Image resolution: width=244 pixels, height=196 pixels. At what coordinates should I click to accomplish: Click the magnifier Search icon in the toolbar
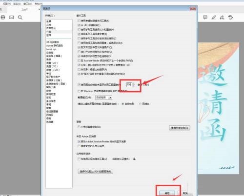click(20, 18)
